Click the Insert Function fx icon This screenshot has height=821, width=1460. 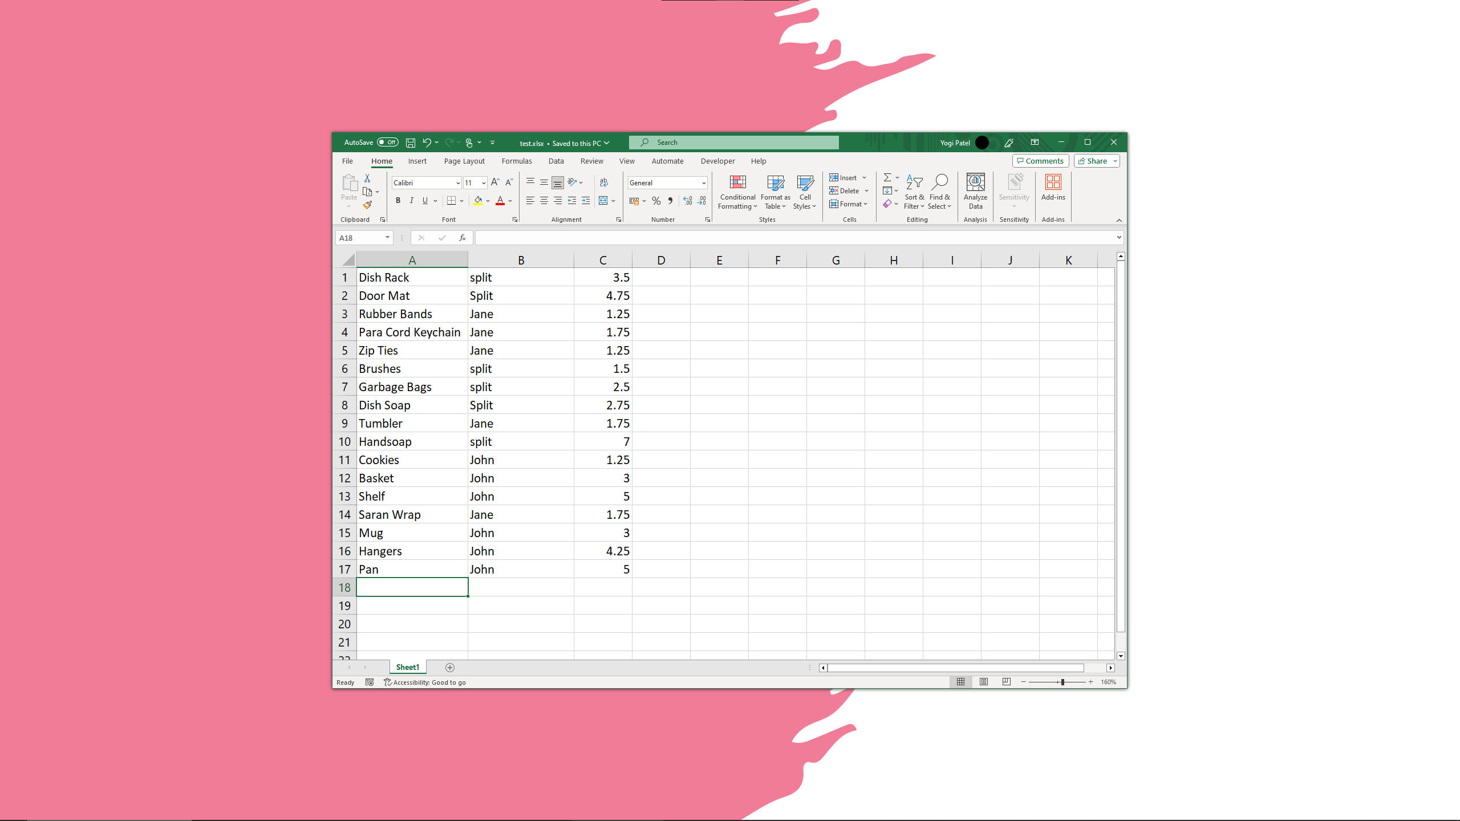tap(463, 238)
